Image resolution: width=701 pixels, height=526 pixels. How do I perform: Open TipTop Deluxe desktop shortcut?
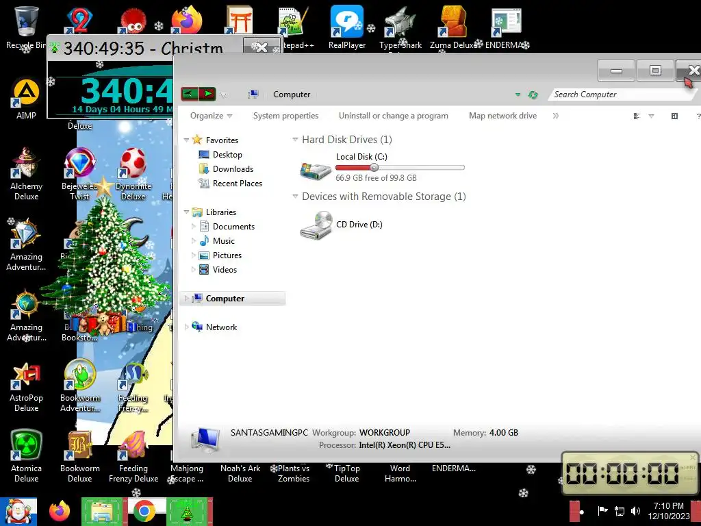pyautogui.click(x=346, y=473)
